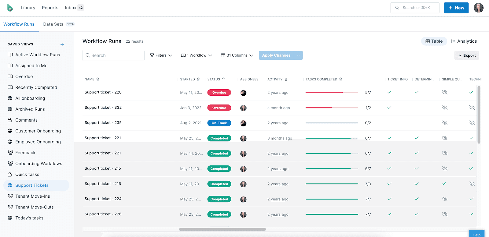Switch to Analytics view
This screenshot has height=237, width=489.
point(464,41)
